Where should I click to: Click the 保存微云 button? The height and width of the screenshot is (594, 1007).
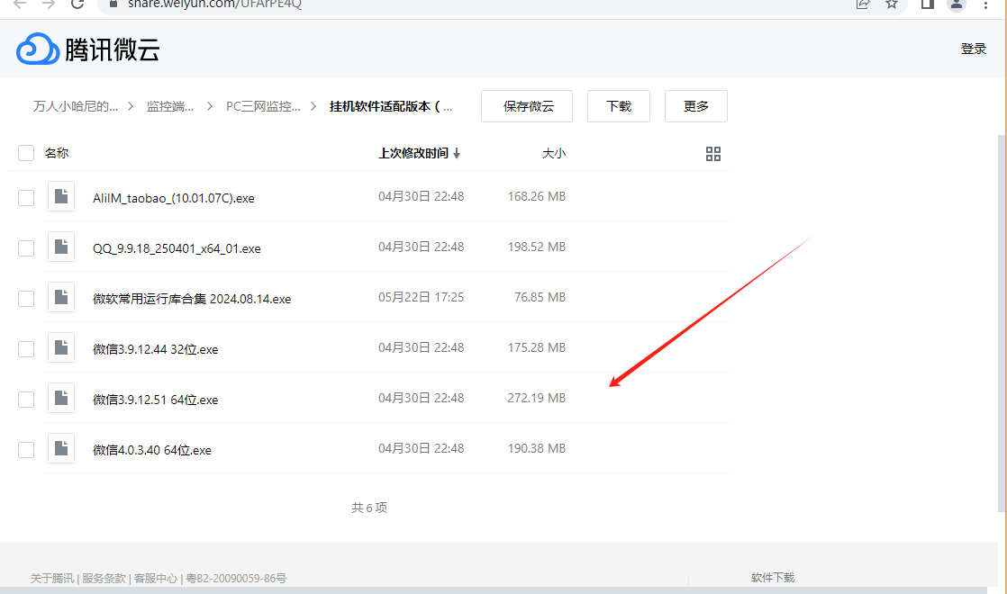pyautogui.click(x=527, y=106)
